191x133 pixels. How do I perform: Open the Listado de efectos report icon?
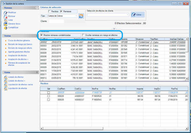coord(6,77)
